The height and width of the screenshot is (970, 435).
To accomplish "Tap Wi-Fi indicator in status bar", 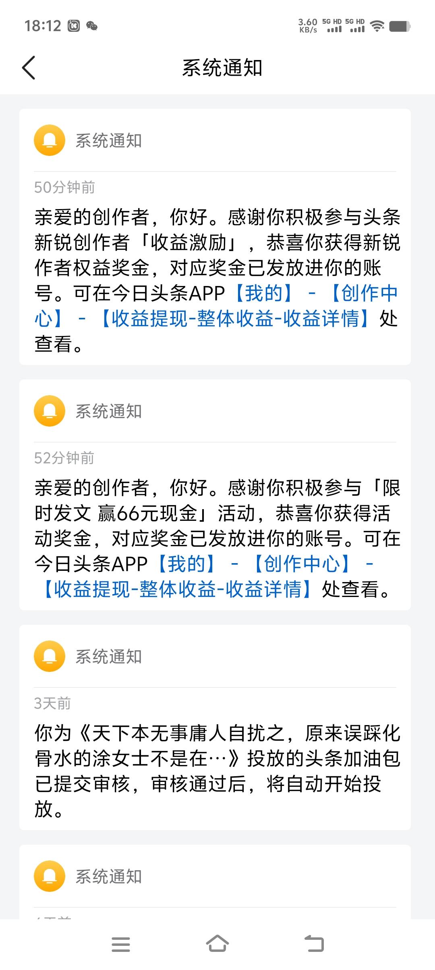I will click(377, 26).
